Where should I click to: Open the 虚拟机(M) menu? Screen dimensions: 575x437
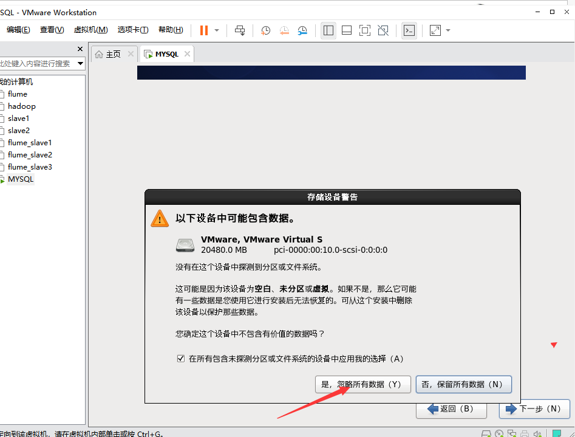(x=90, y=30)
